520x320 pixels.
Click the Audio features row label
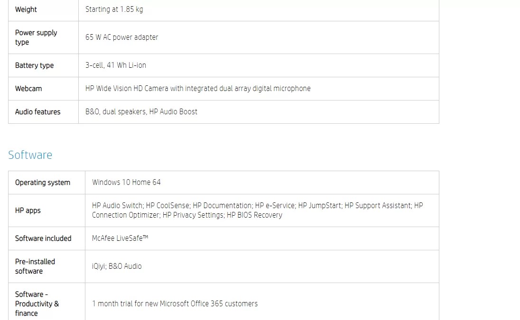37,112
